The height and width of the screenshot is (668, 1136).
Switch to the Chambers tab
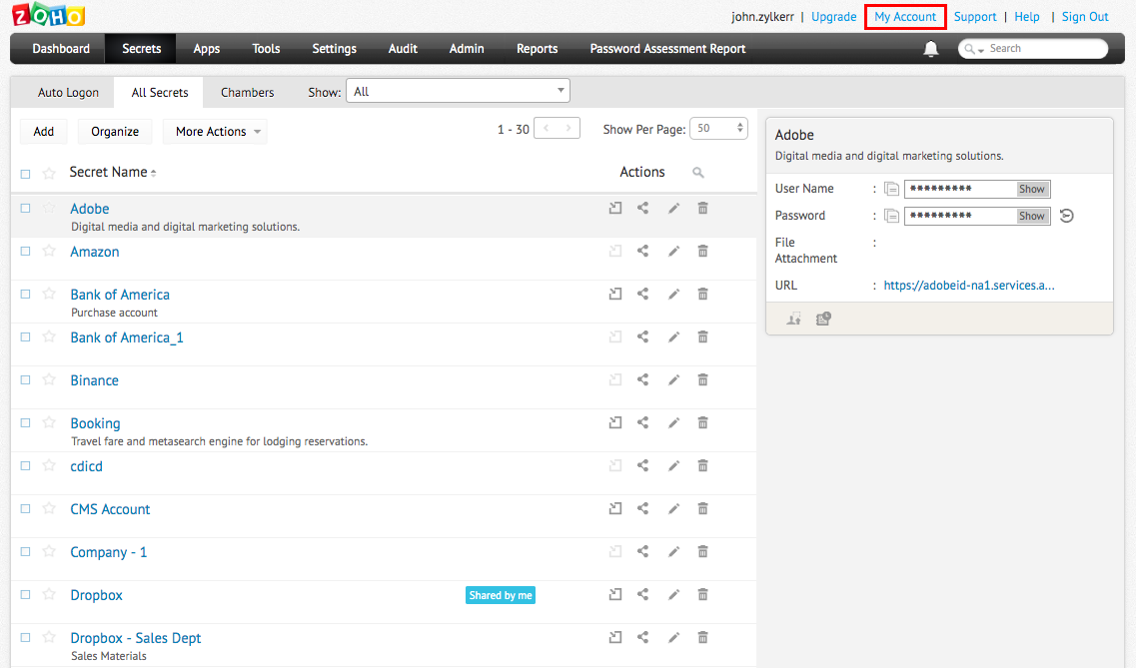[247, 93]
